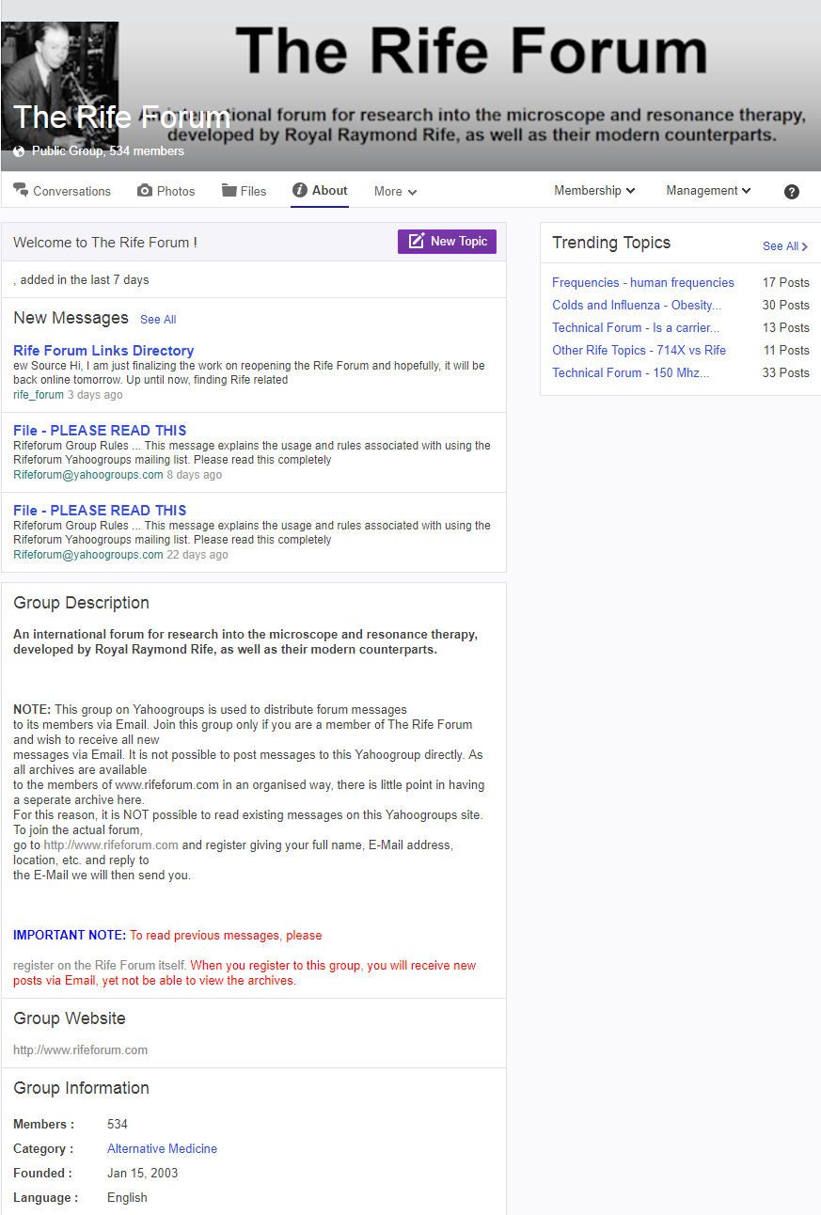Expand the More dropdown menu
Screen dimensions: 821x1215
(x=395, y=191)
